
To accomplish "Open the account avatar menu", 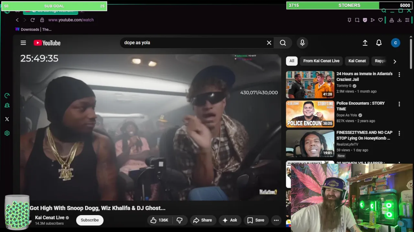I will (395, 43).
